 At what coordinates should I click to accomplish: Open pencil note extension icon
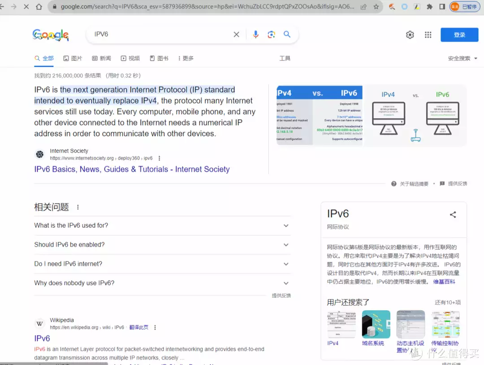[417, 6]
